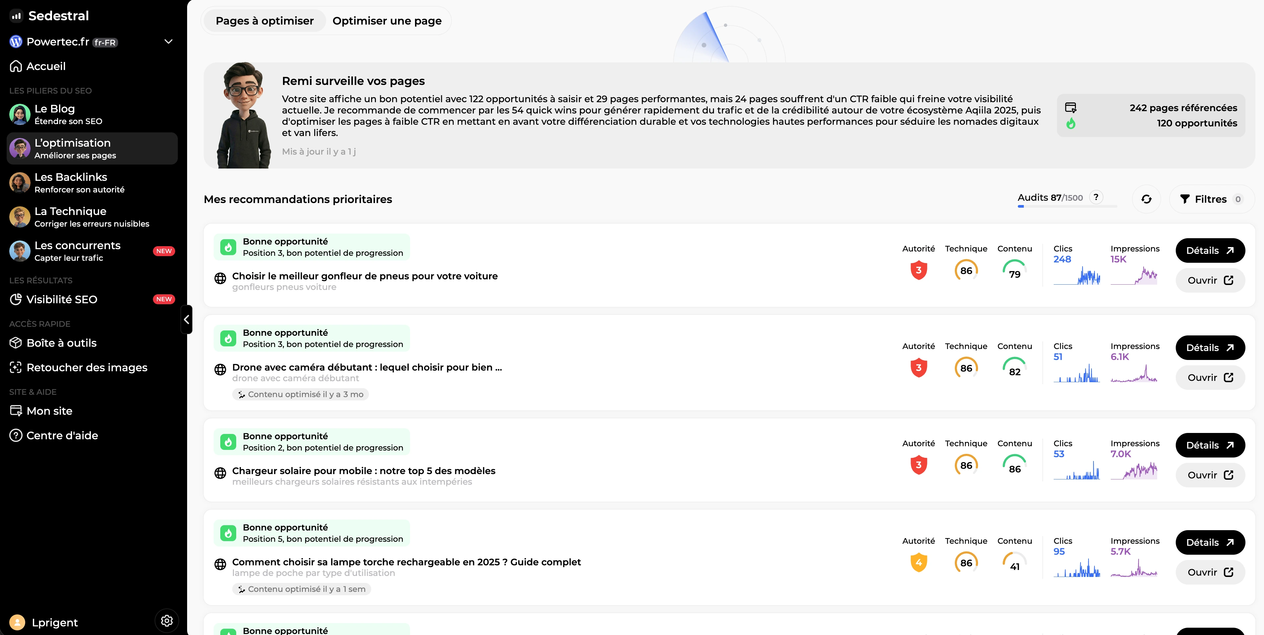Select the Pages à optimiser tab

click(264, 21)
